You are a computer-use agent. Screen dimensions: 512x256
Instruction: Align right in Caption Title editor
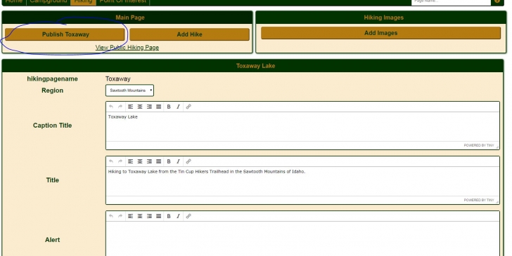149,107
